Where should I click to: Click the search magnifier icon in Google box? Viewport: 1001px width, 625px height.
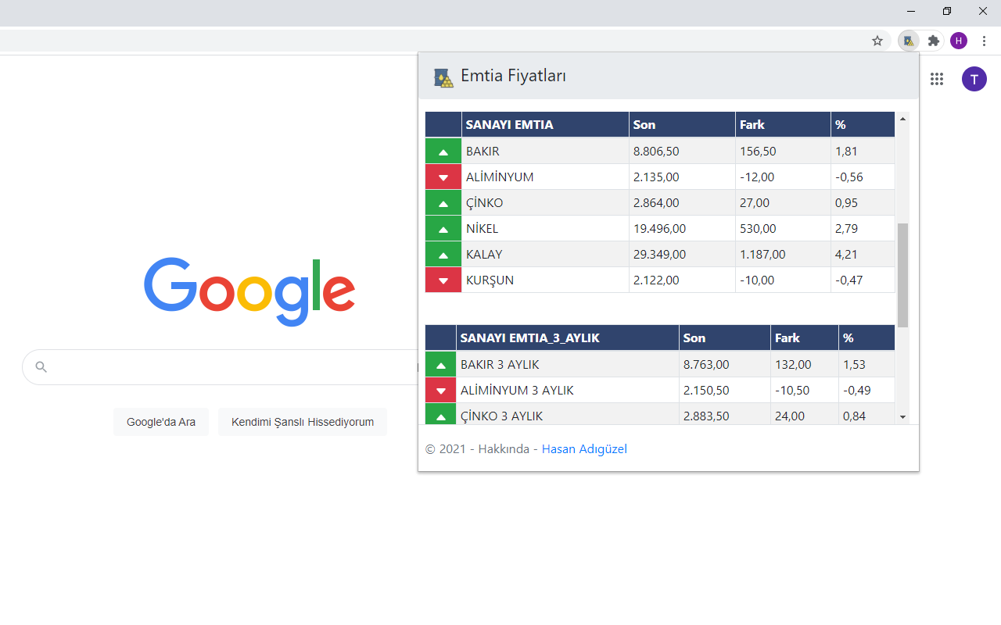click(41, 367)
